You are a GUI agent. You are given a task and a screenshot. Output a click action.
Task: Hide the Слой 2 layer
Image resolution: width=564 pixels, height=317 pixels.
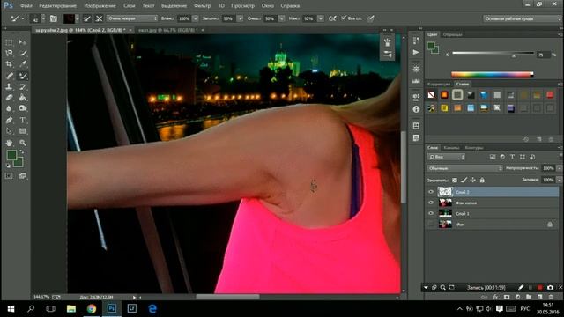pyautogui.click(x=431, y=192)
